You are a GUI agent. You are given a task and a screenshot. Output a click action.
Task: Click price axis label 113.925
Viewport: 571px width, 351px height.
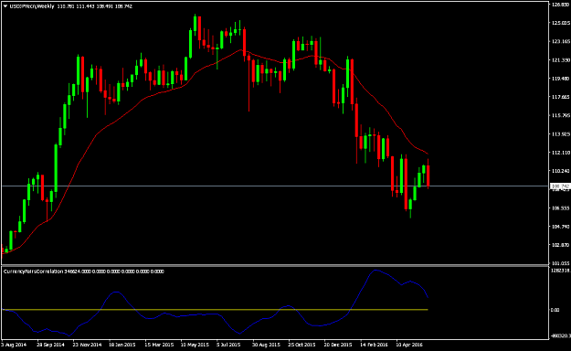pyautogui.click(x=561, y=133)
